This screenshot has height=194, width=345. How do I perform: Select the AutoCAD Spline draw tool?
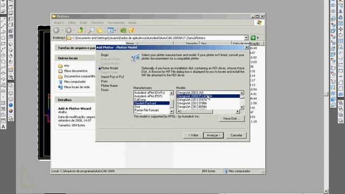coord(3,67)
